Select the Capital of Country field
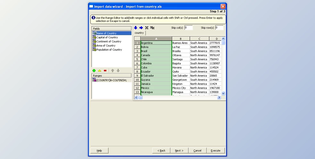This screenshot has height=159, width=315. click(x=107, y=37)
